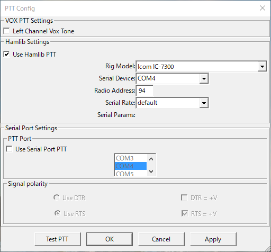This screenshot has height=252, width=271.
Task: Select COM3 in the PTT port list
Action: click(131, 158)
